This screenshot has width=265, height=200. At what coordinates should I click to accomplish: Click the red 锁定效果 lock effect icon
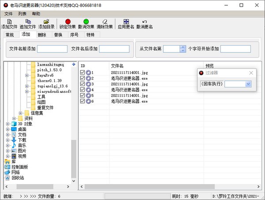(68, 22)
